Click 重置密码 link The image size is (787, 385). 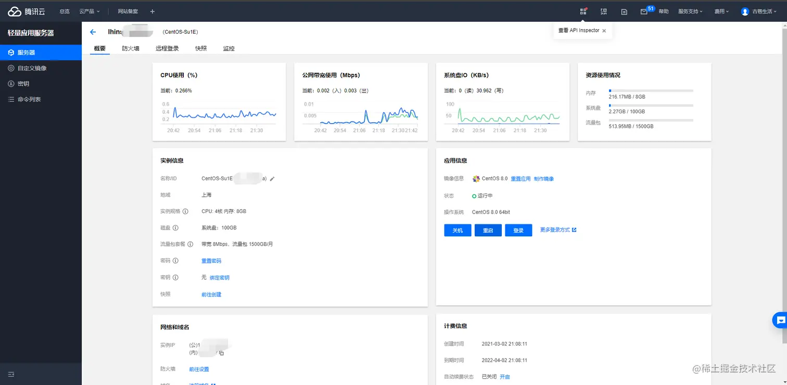211,261
